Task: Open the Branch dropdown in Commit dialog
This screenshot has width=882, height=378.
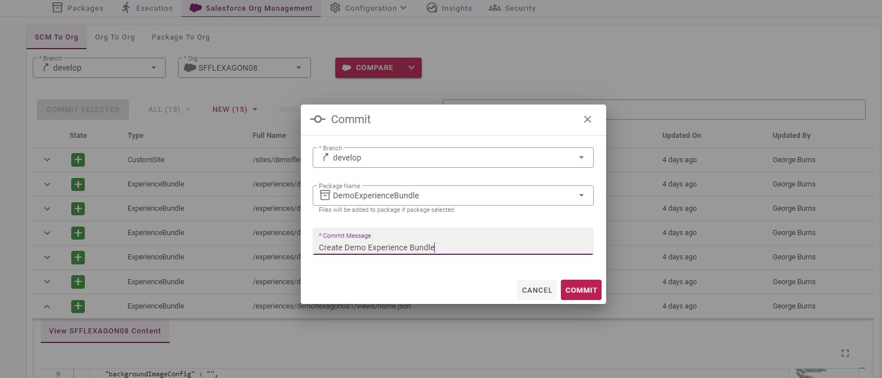Action: (x=453, y=158)
